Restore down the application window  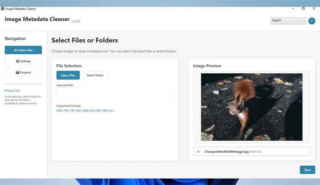pos(303,8)
